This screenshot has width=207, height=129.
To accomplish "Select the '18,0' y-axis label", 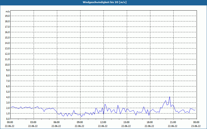I will pyautogui.click(x=7, y=21).
